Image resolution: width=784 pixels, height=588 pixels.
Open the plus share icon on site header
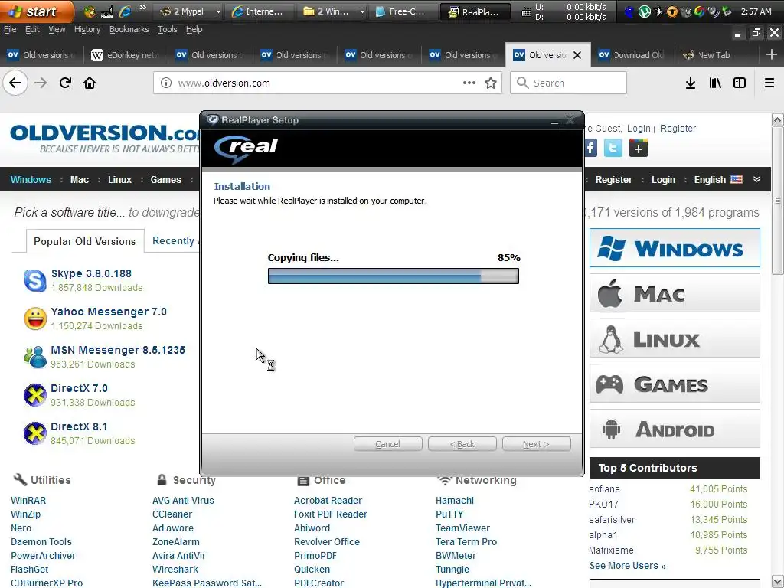(x=639, y=148)
